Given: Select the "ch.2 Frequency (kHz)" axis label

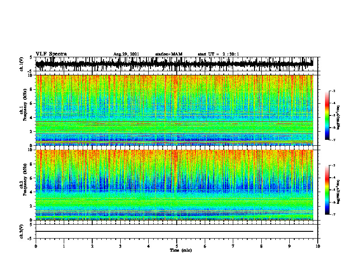Looking at the screenshot, I should (23, 180).
